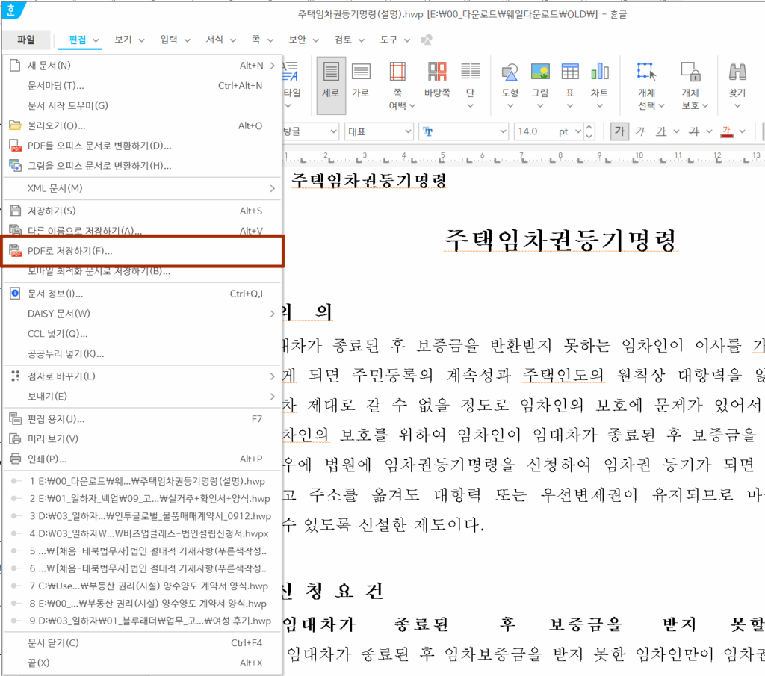Screen dimensions: 765x676
Task: Open the font color dropdown arrow
Action: tap(742, 131)
